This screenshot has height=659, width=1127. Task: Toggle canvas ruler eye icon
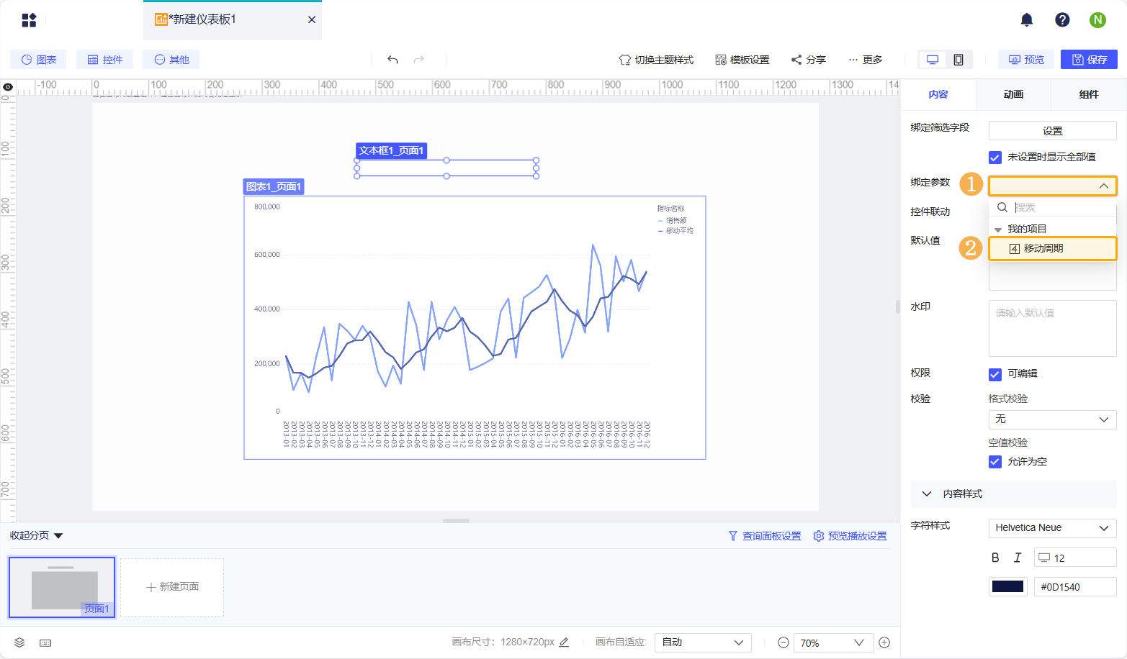tap(8, 87)
